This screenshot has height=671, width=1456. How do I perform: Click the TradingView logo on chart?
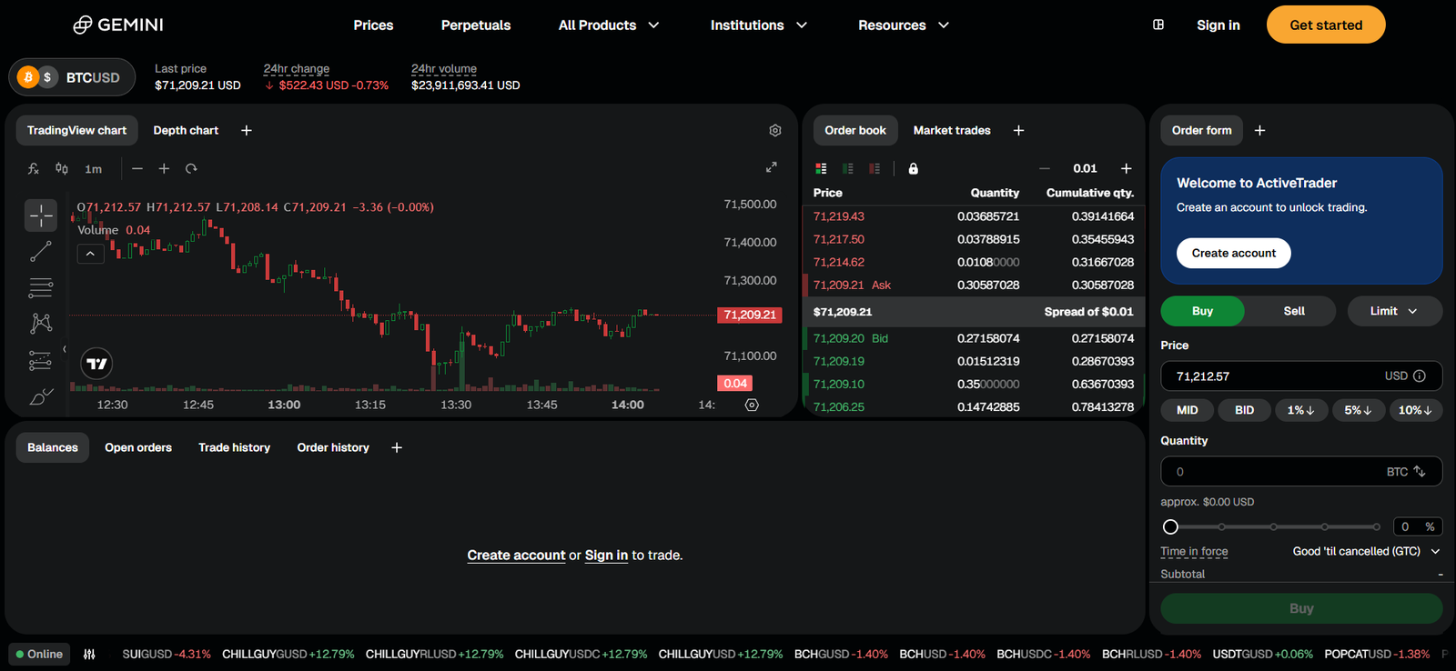(96, 364)
